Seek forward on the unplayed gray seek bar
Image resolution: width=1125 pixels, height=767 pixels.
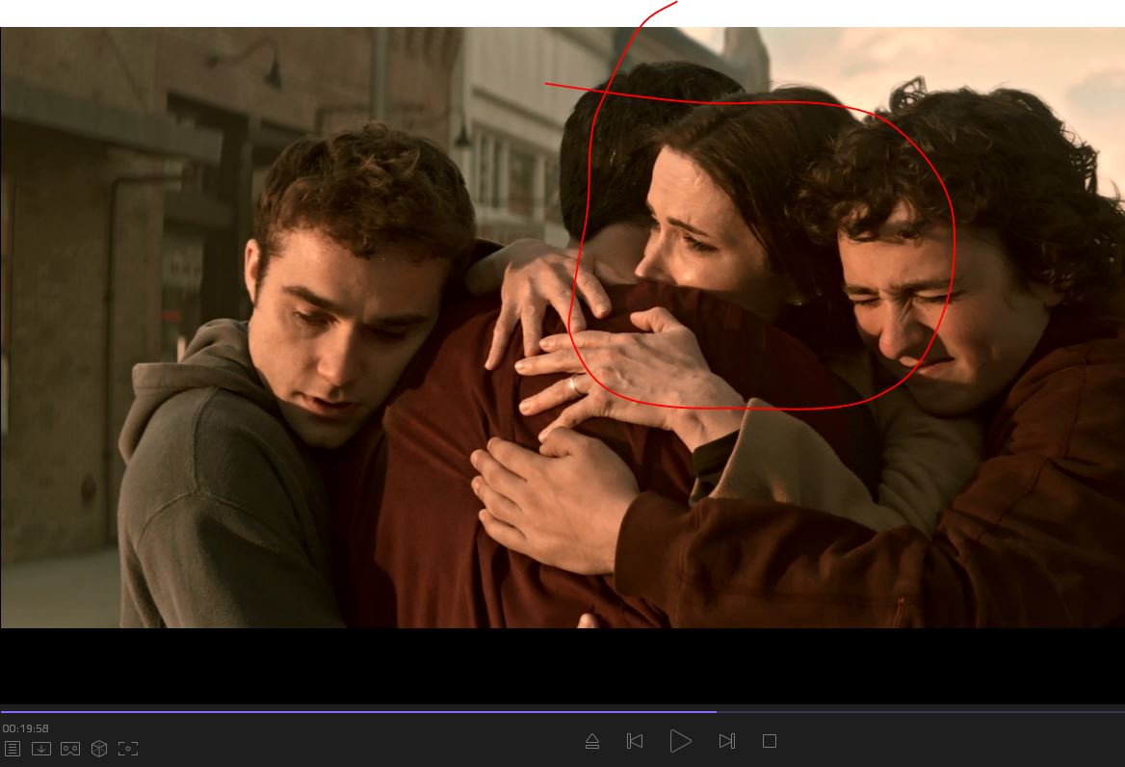click(x=915, y=712)
